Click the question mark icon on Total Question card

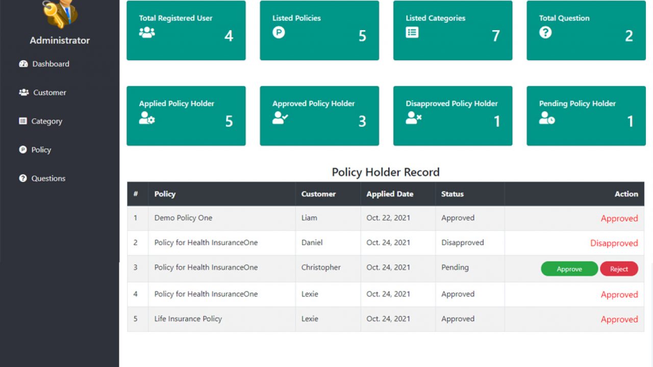[x=545, y=33]
